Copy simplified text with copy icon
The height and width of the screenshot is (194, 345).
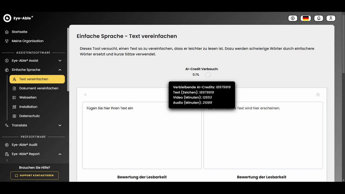coord(318,95)
